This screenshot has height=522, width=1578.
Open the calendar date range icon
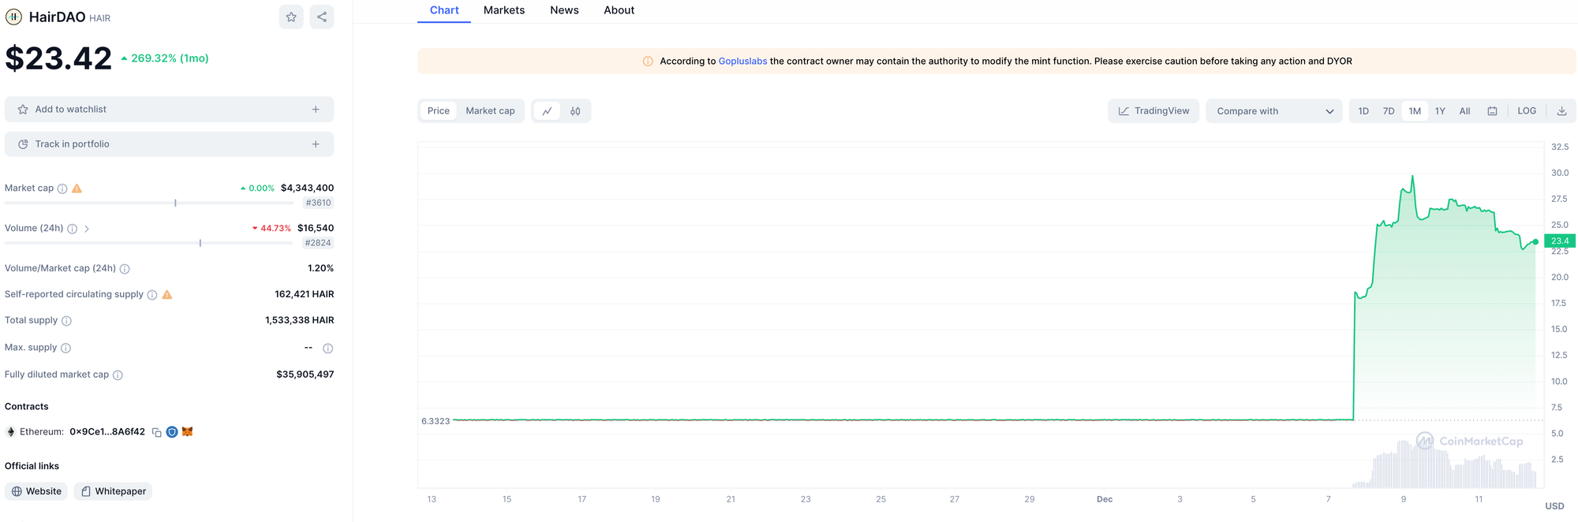1492,111
